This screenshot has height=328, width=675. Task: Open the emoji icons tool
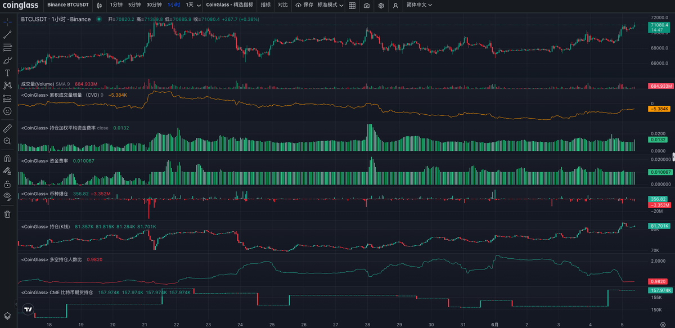tap(7, 111)
